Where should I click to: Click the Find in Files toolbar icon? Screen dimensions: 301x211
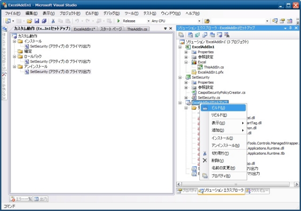[x=207, y=21]
